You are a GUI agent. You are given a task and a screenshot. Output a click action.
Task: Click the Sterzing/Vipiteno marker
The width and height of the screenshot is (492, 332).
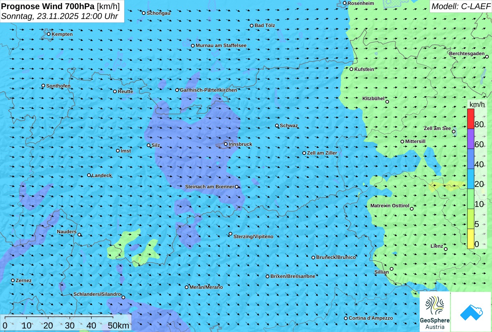coord(231,234)
